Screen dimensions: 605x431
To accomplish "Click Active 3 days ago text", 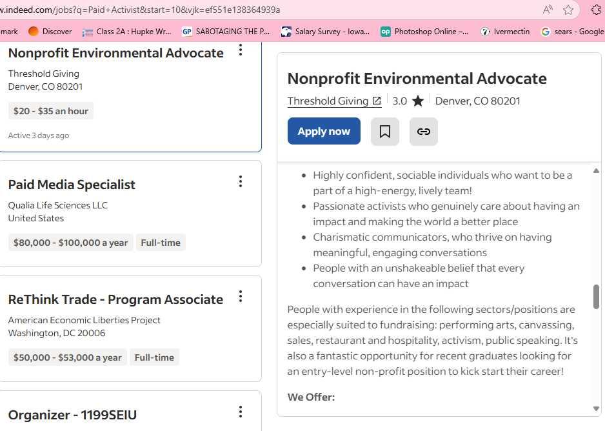I will 39,135.
